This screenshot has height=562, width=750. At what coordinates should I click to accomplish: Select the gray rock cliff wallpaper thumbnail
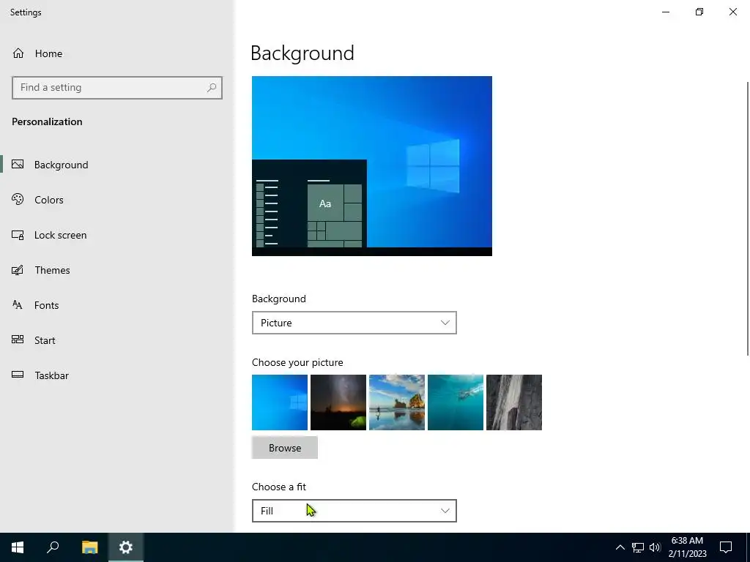tap(514, 402)
